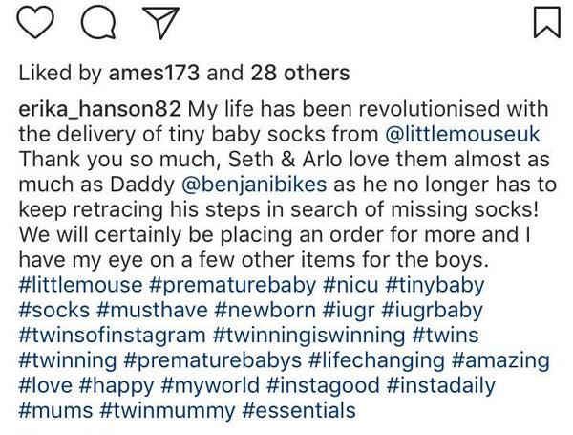Like the post with heart icon
The height and width of the screenshot is (435, 573).
coord(33,21)
